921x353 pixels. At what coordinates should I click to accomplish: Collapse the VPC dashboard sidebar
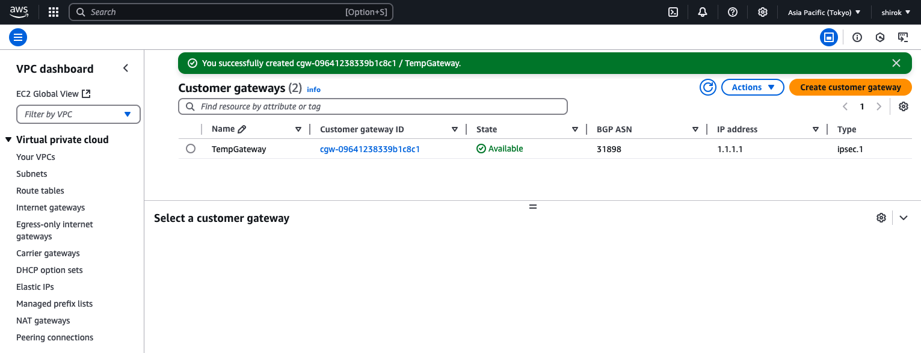click(x=126, y=69)
